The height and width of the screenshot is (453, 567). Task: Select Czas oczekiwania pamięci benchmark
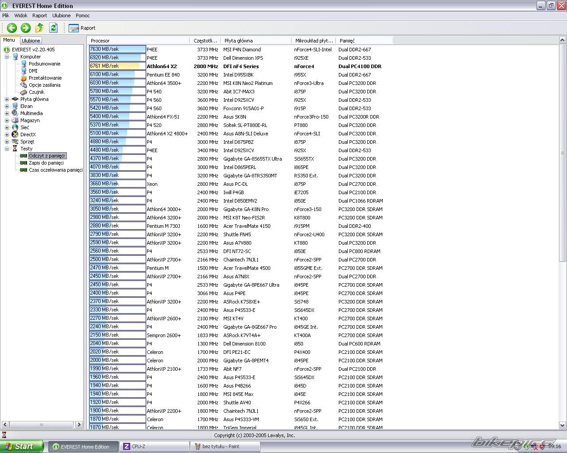click(x=56, y=170)
